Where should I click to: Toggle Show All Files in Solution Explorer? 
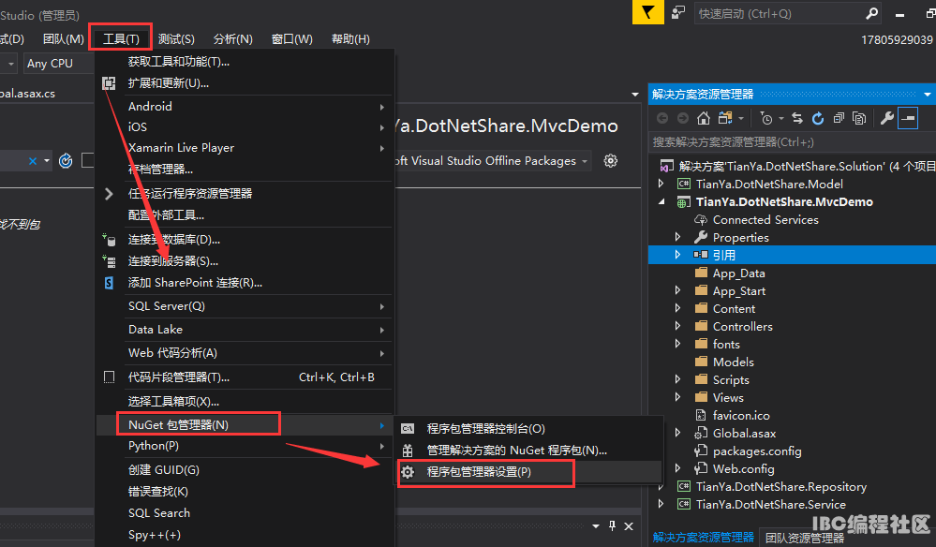(x=859, y=118)
